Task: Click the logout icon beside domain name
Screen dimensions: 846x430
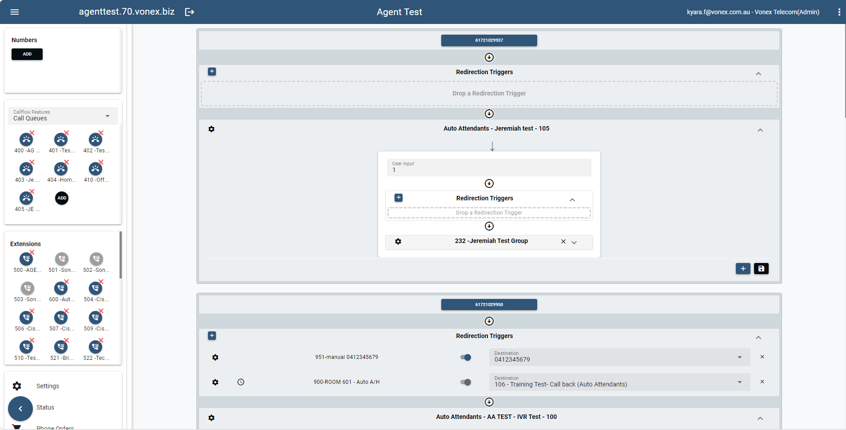Action: [x=190, y=12]
